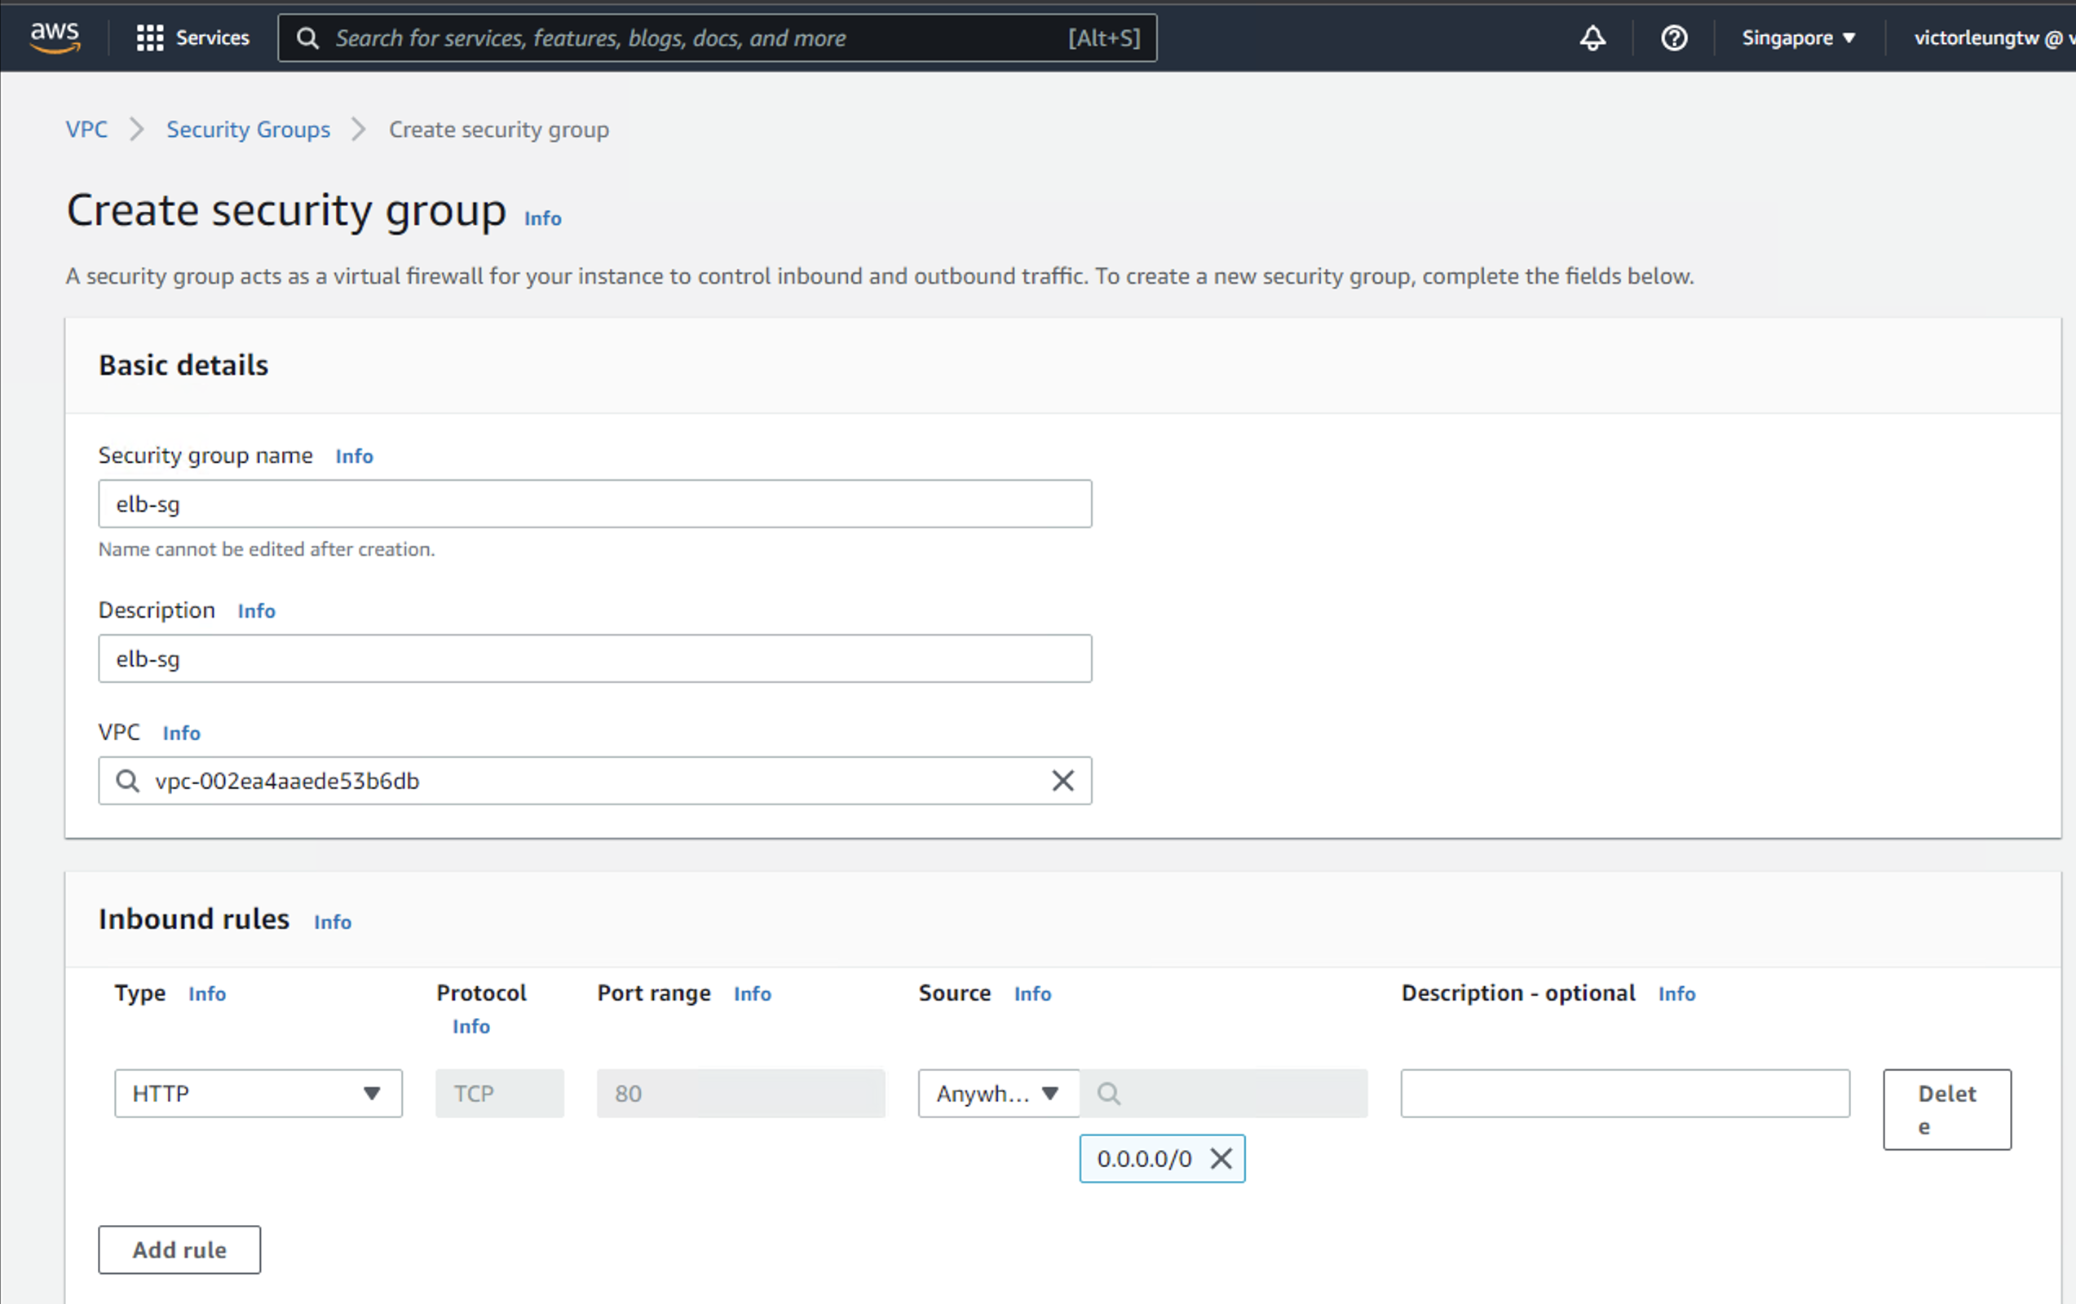Click the Add rule button

point(179,1249)
